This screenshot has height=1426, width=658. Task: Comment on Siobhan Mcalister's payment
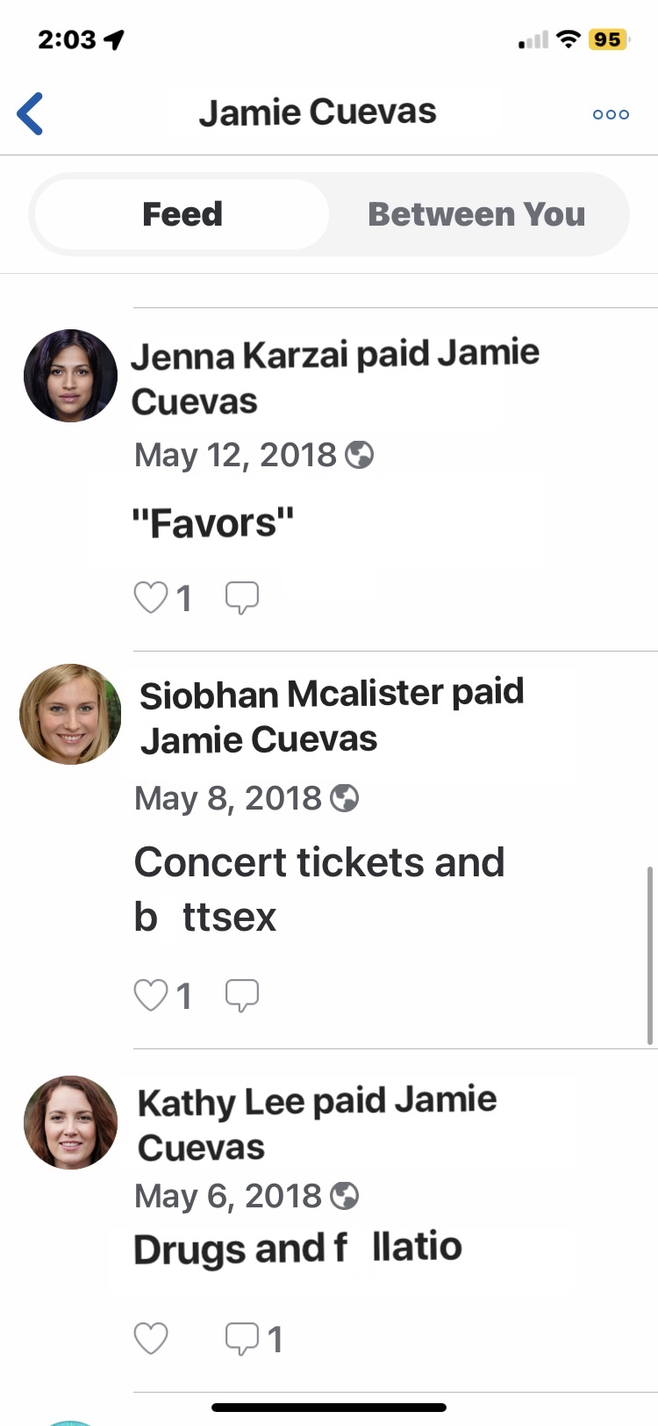tap(241, 996)
